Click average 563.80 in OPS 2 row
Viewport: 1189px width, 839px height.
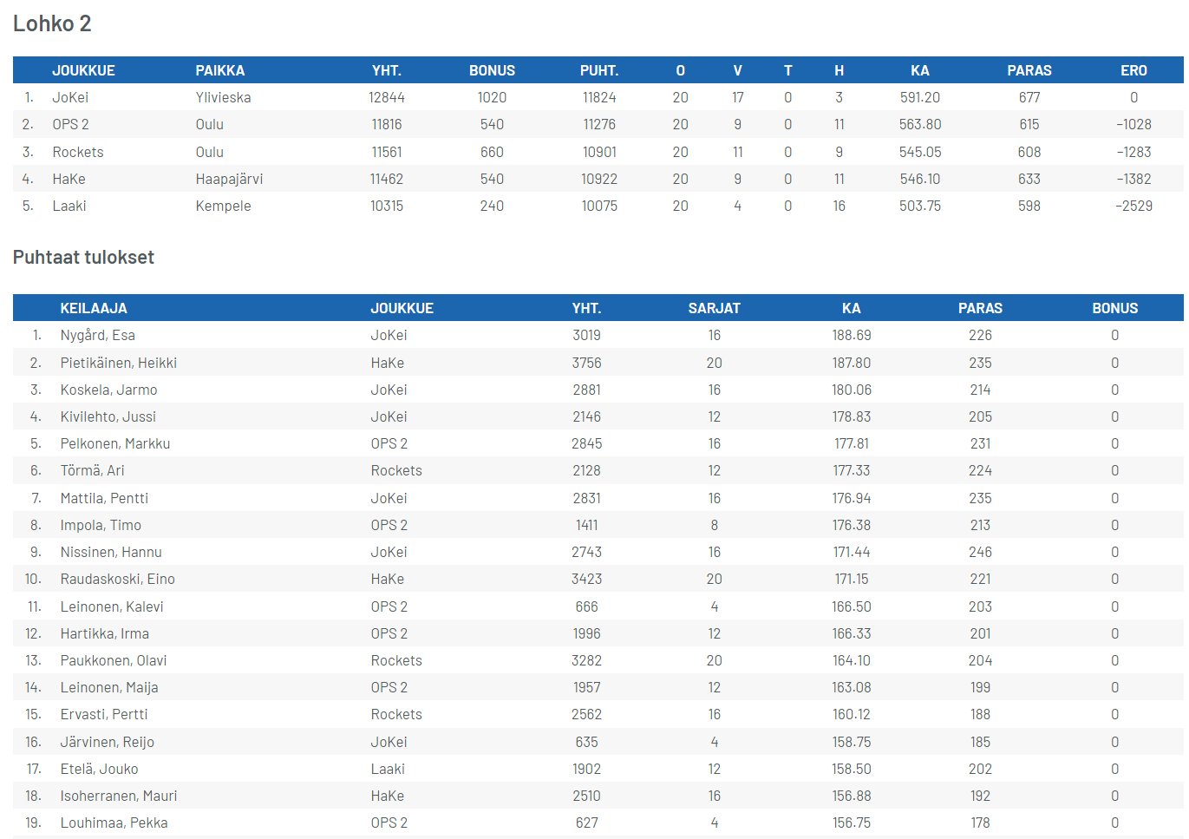click(920, 124)
